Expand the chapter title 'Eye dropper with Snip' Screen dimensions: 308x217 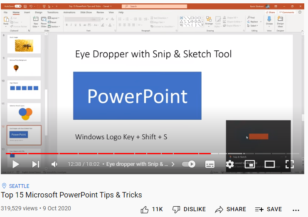[140, 164]
